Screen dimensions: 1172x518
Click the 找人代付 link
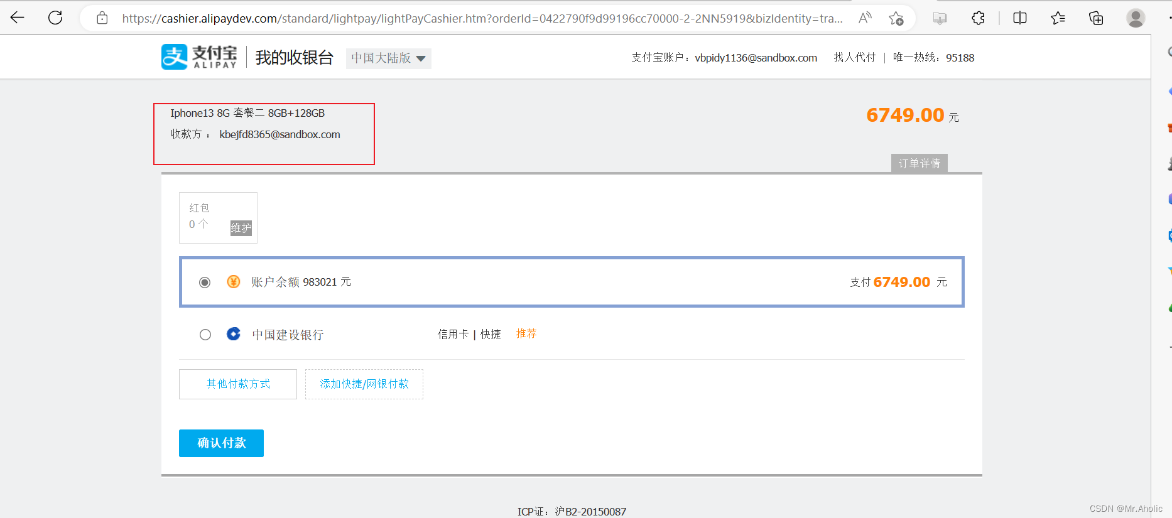click(854, 58)
